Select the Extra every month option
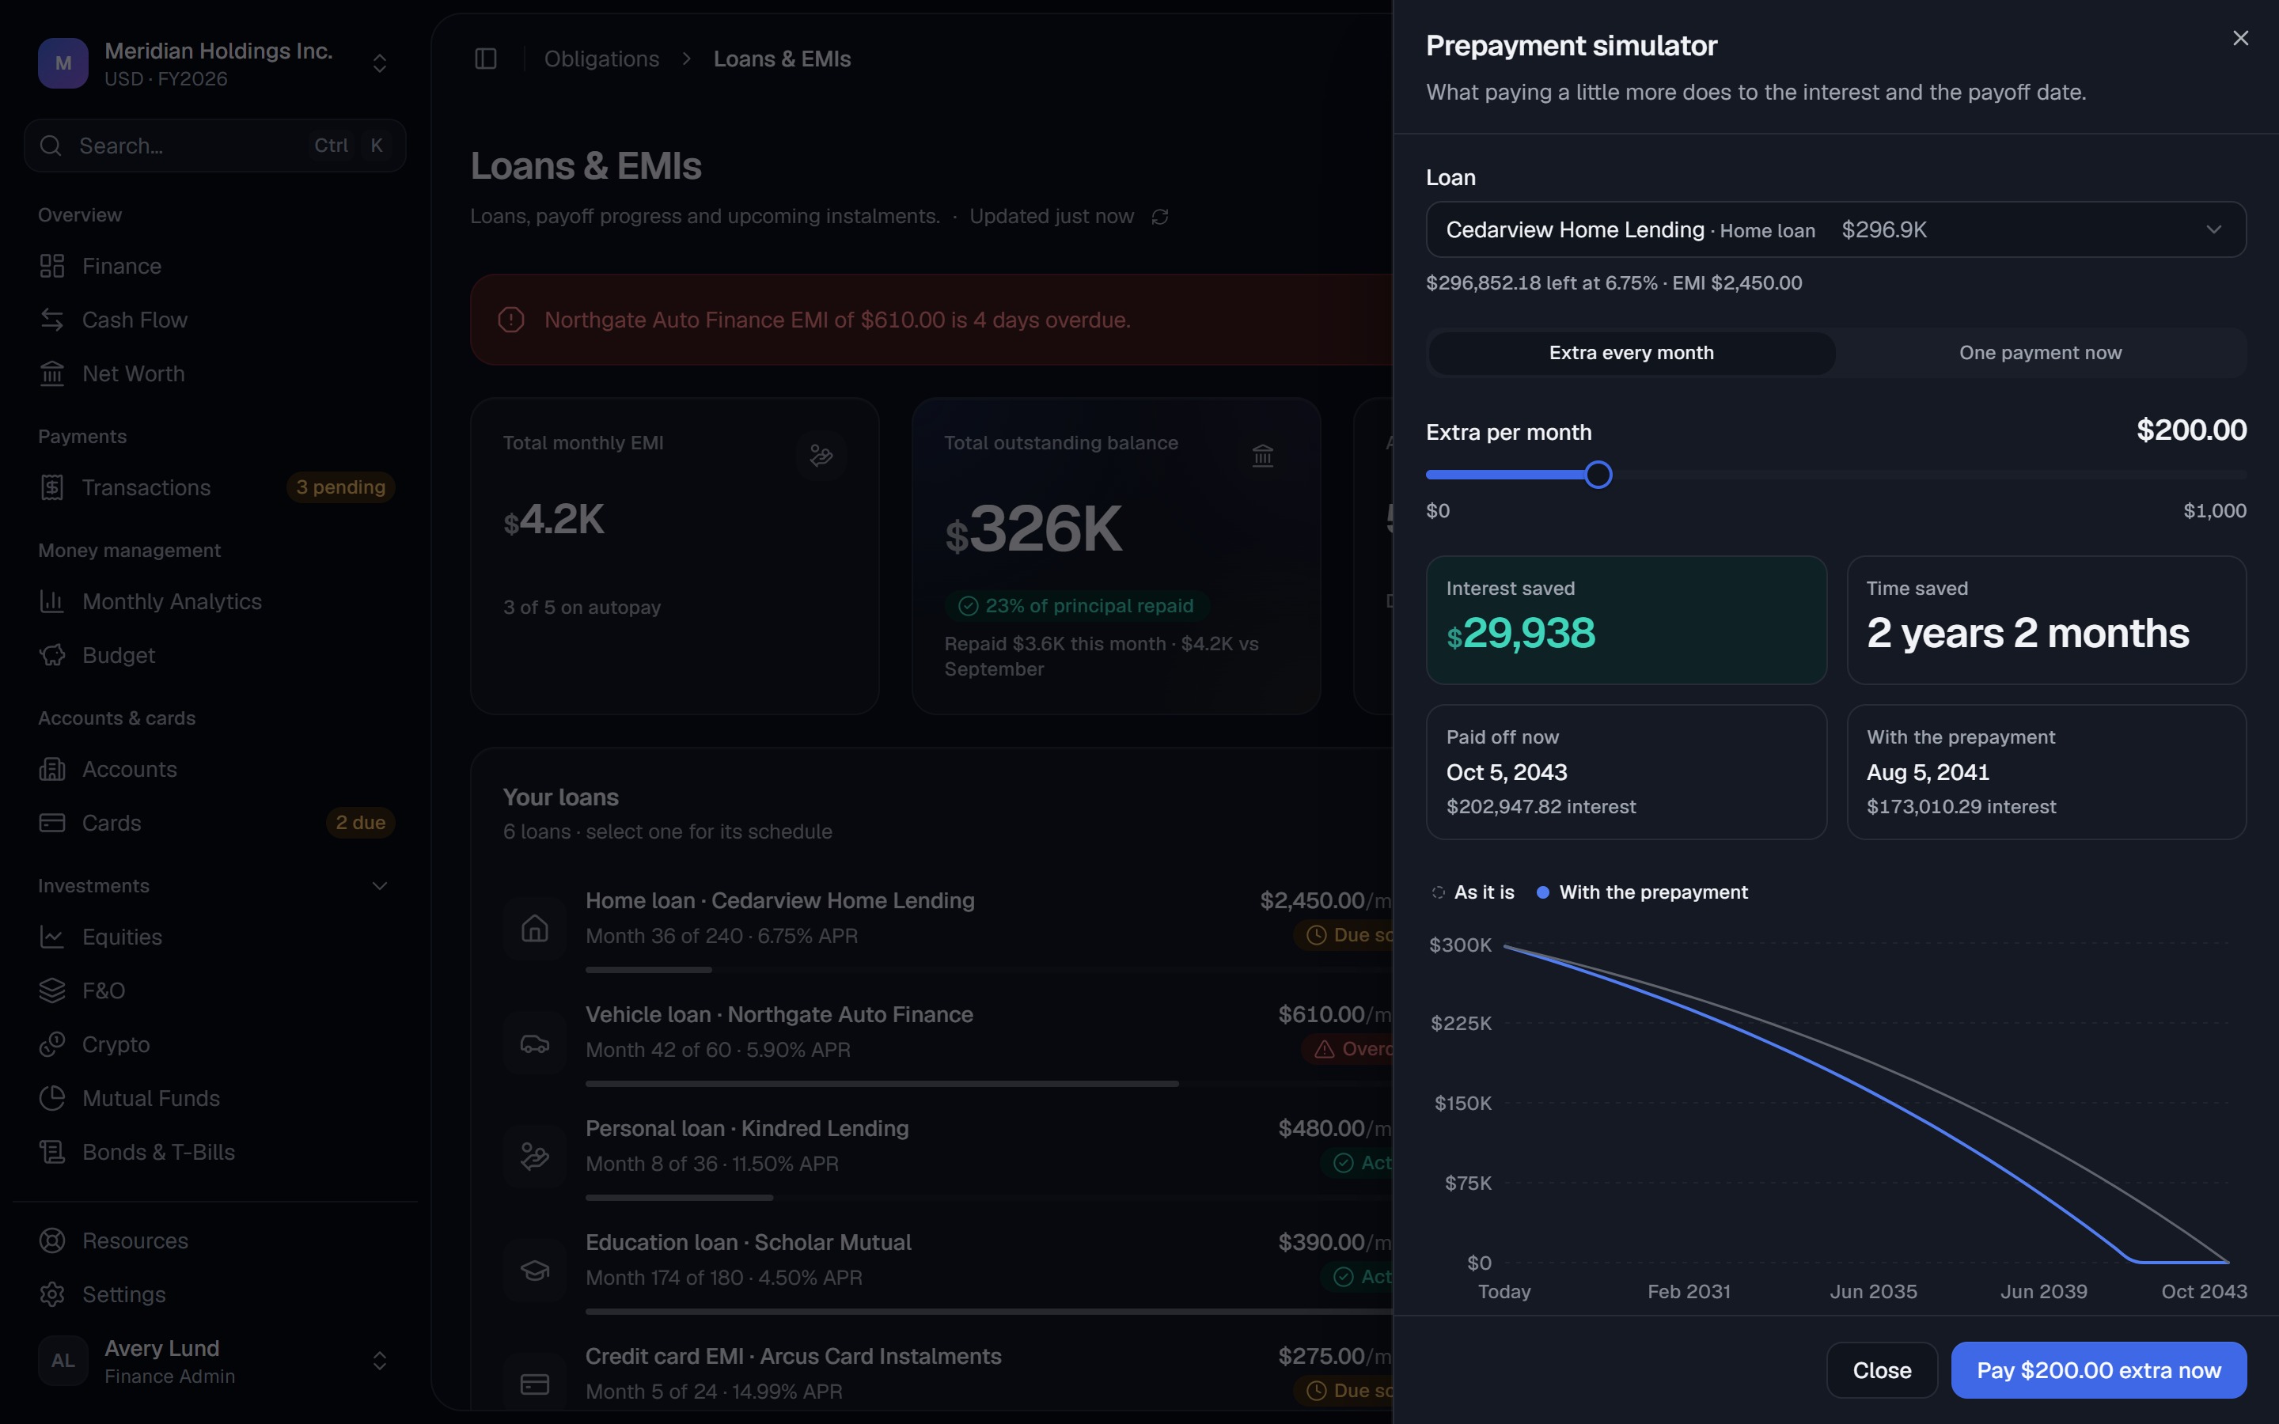This screenshot has height=1424, width=2279. (1631, 353)
